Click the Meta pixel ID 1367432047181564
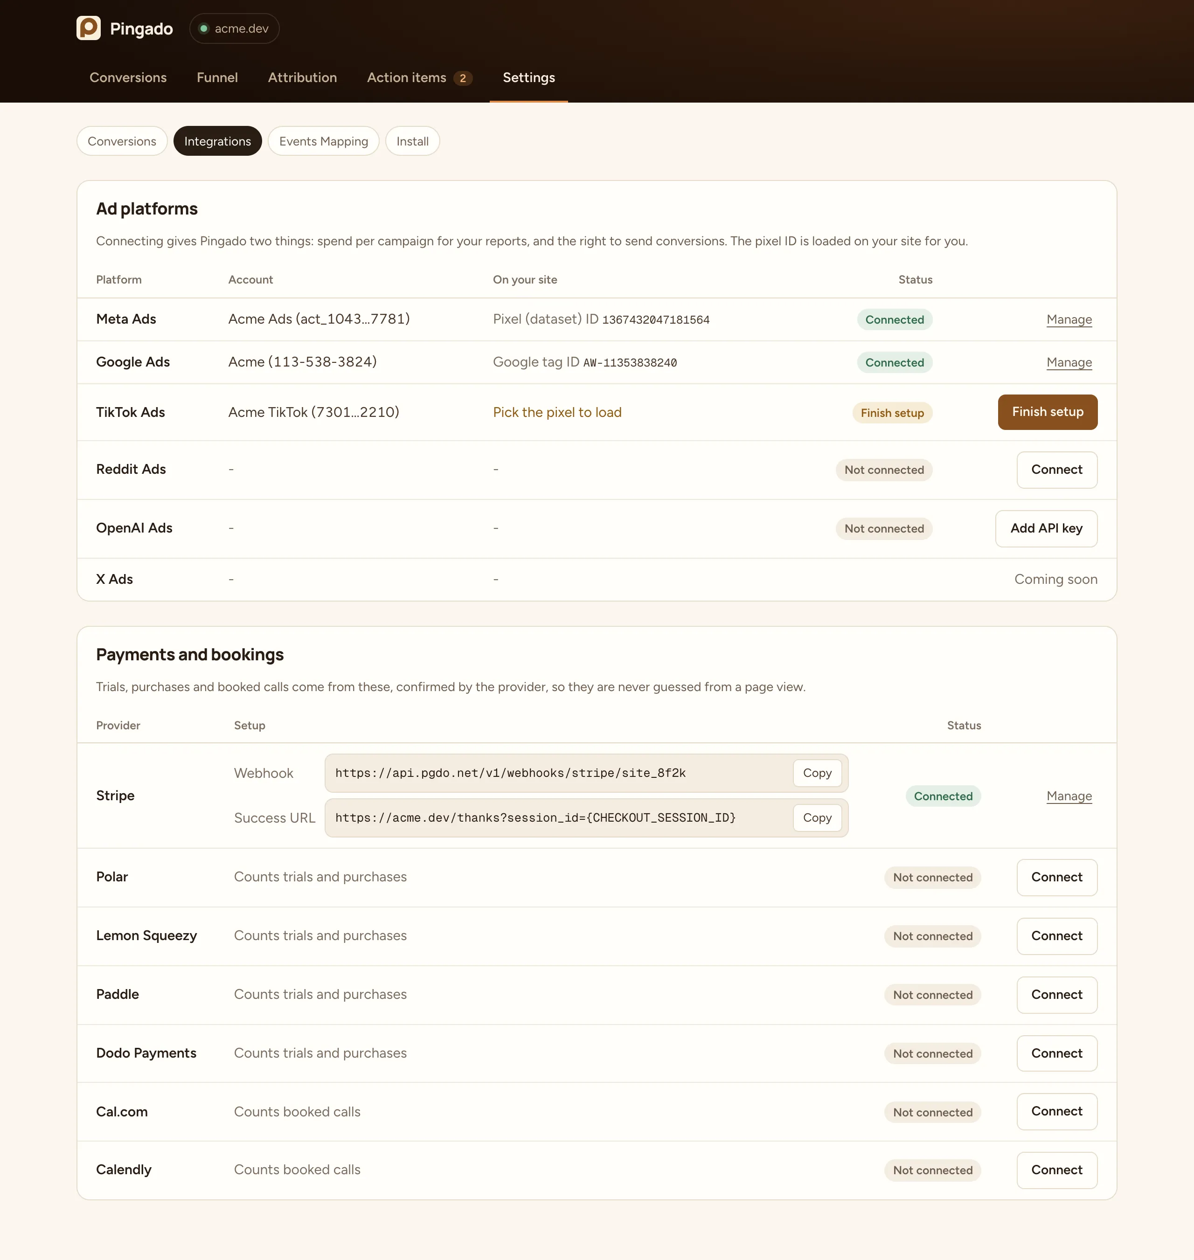This screenshot has width=1194, height=1260. tap(656, 319)
